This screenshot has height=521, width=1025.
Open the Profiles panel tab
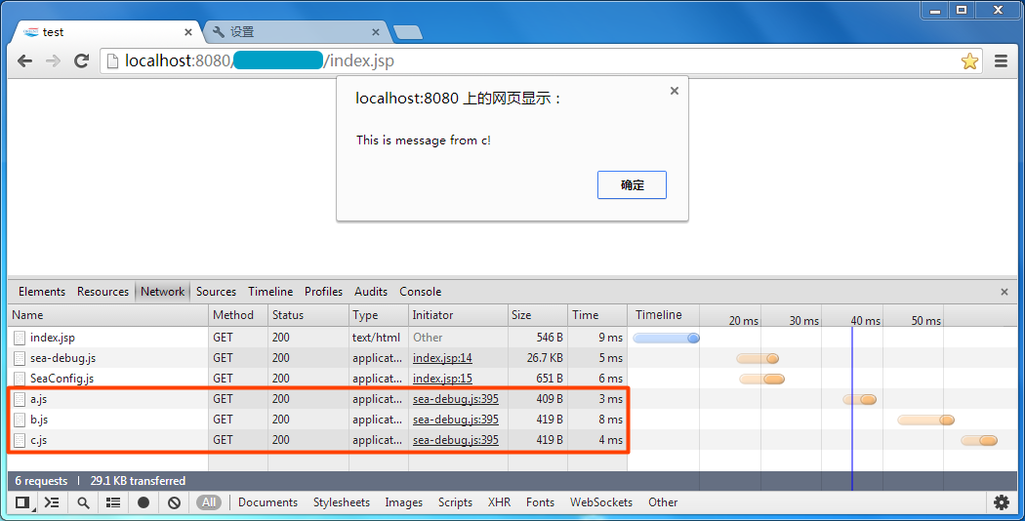coord(323,292)
